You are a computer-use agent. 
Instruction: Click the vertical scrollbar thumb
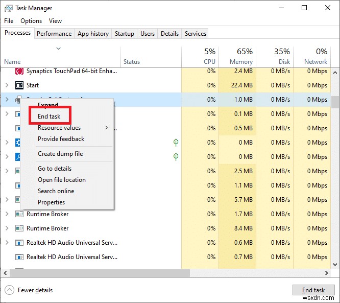[335, 102]
